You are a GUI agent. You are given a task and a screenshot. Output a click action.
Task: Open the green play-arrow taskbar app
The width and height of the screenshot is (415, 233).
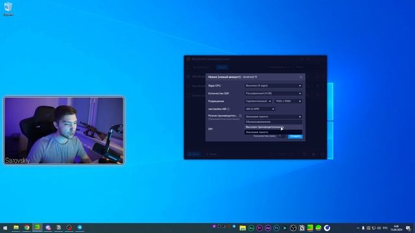click(x=285, y=228)
